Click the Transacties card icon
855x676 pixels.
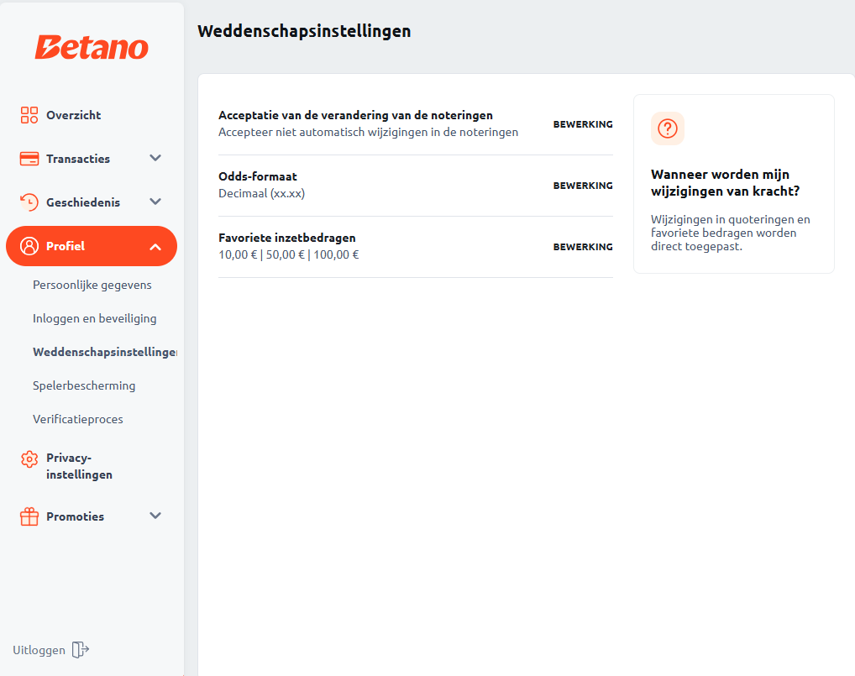29,159
